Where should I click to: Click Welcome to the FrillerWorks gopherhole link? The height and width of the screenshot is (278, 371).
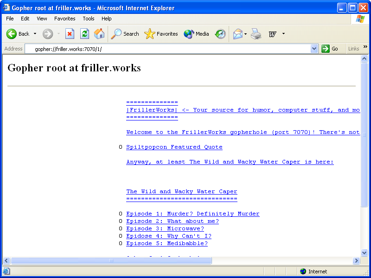[x=243, y=132]
